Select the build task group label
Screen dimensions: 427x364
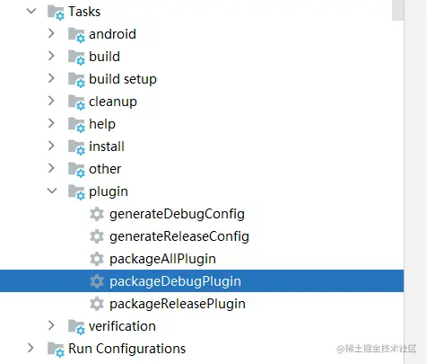tap(104, 57)
